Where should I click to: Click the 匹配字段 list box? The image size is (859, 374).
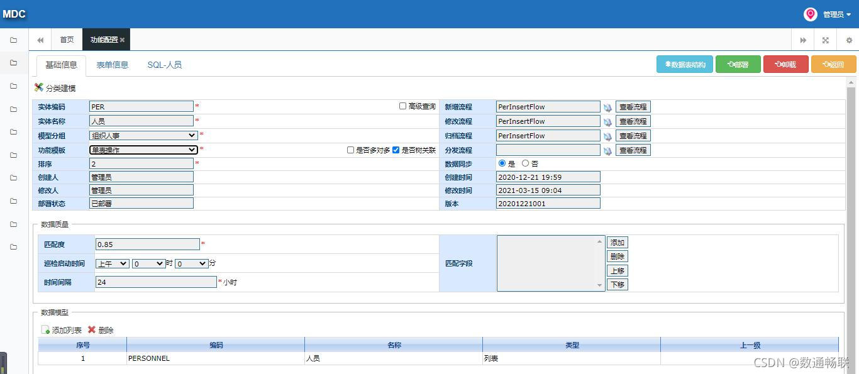(551, 263)
